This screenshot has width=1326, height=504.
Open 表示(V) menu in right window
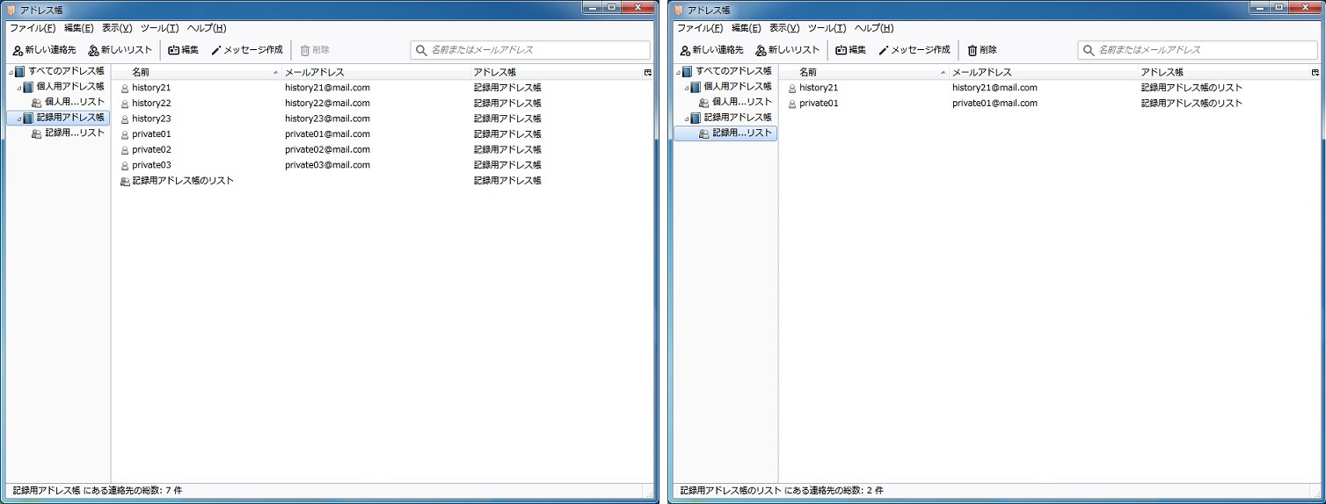tap(784, 28)
